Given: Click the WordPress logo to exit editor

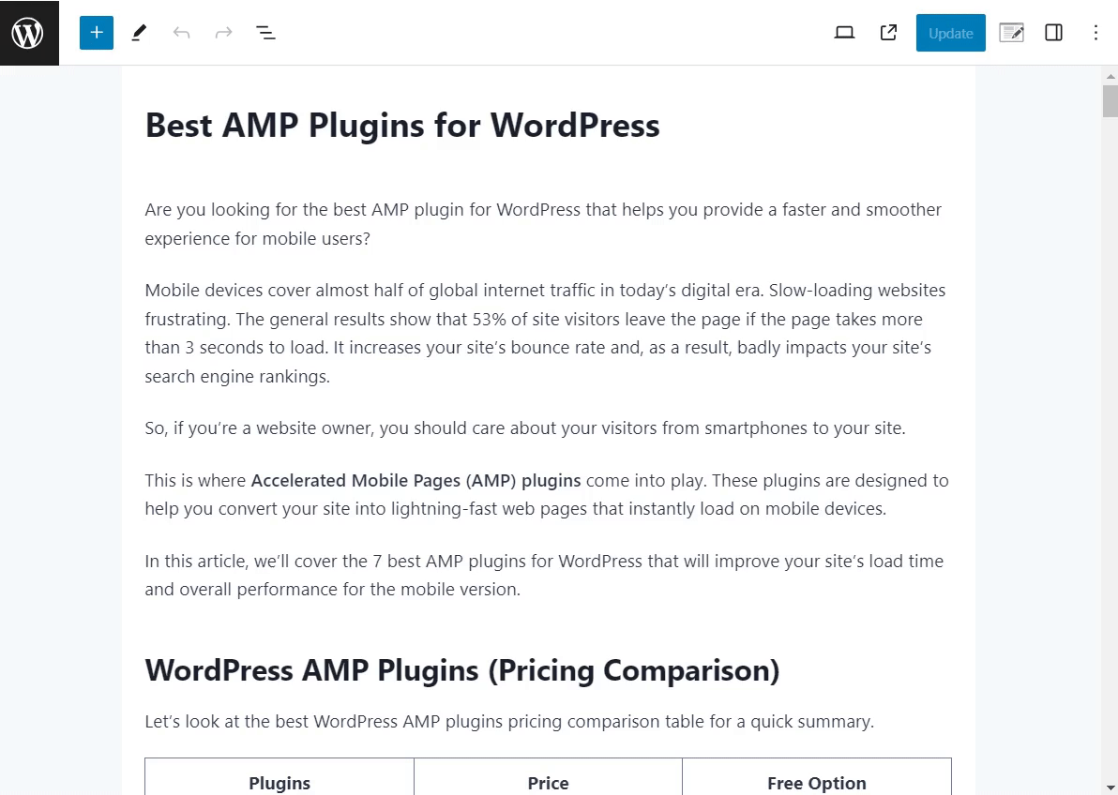Looking at the screenshot, I should click(29, 33).
